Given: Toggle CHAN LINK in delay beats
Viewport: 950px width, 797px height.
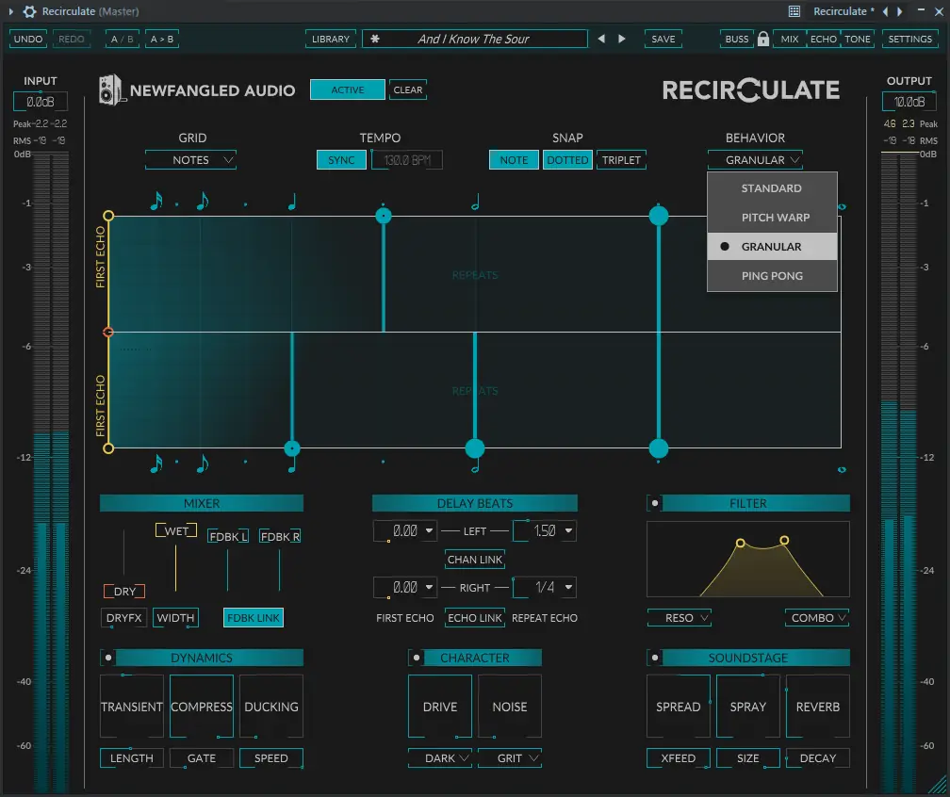Looking at the screenshot, I should pyautogui.click(x=475, y=560).
